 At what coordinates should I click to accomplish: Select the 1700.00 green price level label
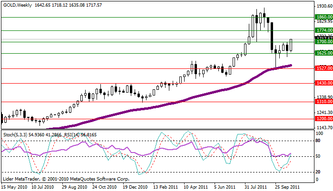pyautogui.click(x=323, y=42)
